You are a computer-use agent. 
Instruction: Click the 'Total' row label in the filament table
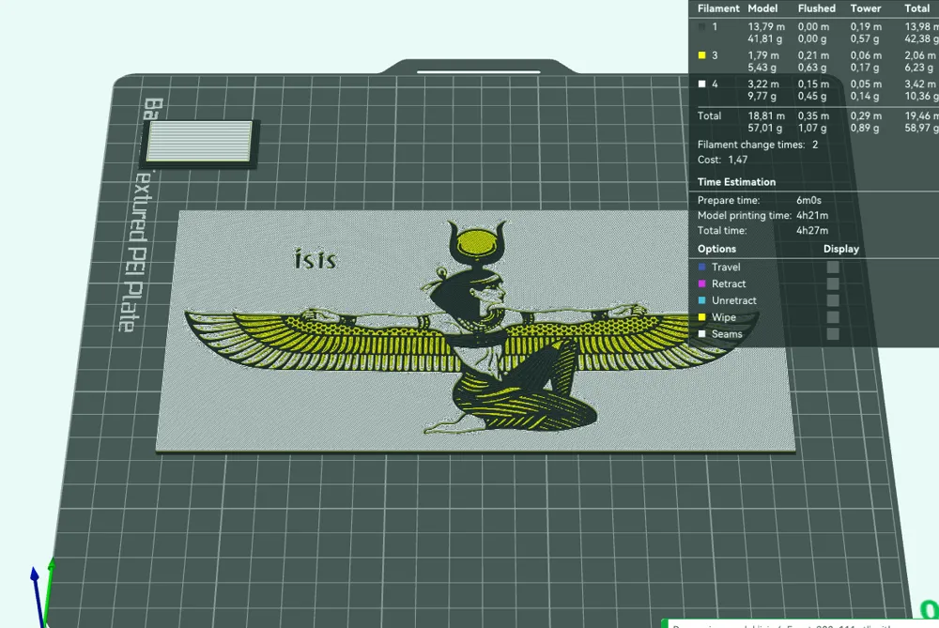pos(709,115)
